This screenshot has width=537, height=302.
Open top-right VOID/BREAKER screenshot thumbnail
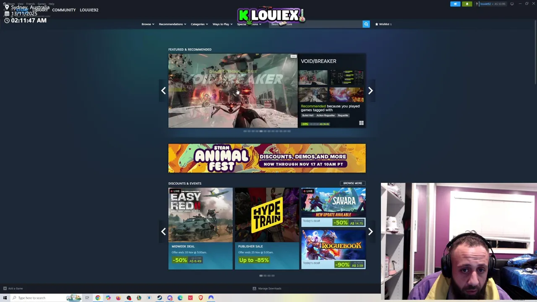coord(346,77)
